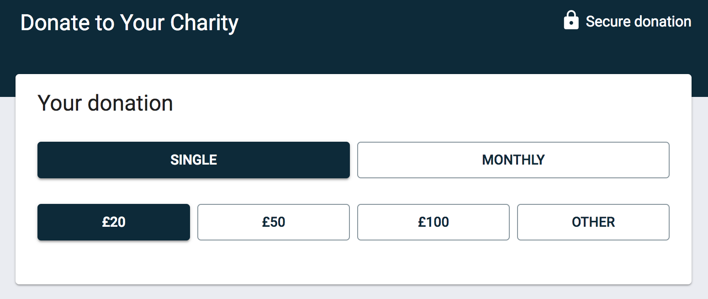Select the SINGLE donation option

194,160
